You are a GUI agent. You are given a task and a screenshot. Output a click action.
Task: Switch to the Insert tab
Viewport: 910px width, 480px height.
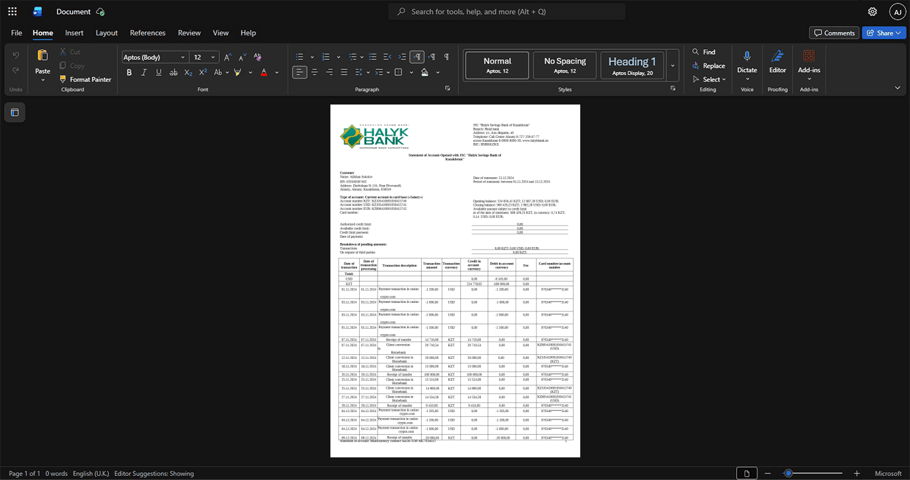(74, 33)
